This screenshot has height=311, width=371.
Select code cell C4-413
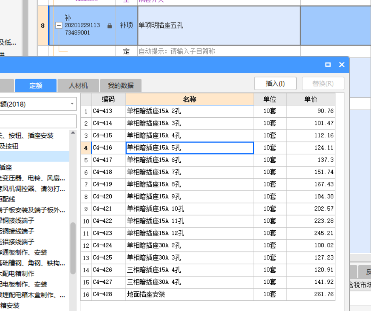[109, 111]
